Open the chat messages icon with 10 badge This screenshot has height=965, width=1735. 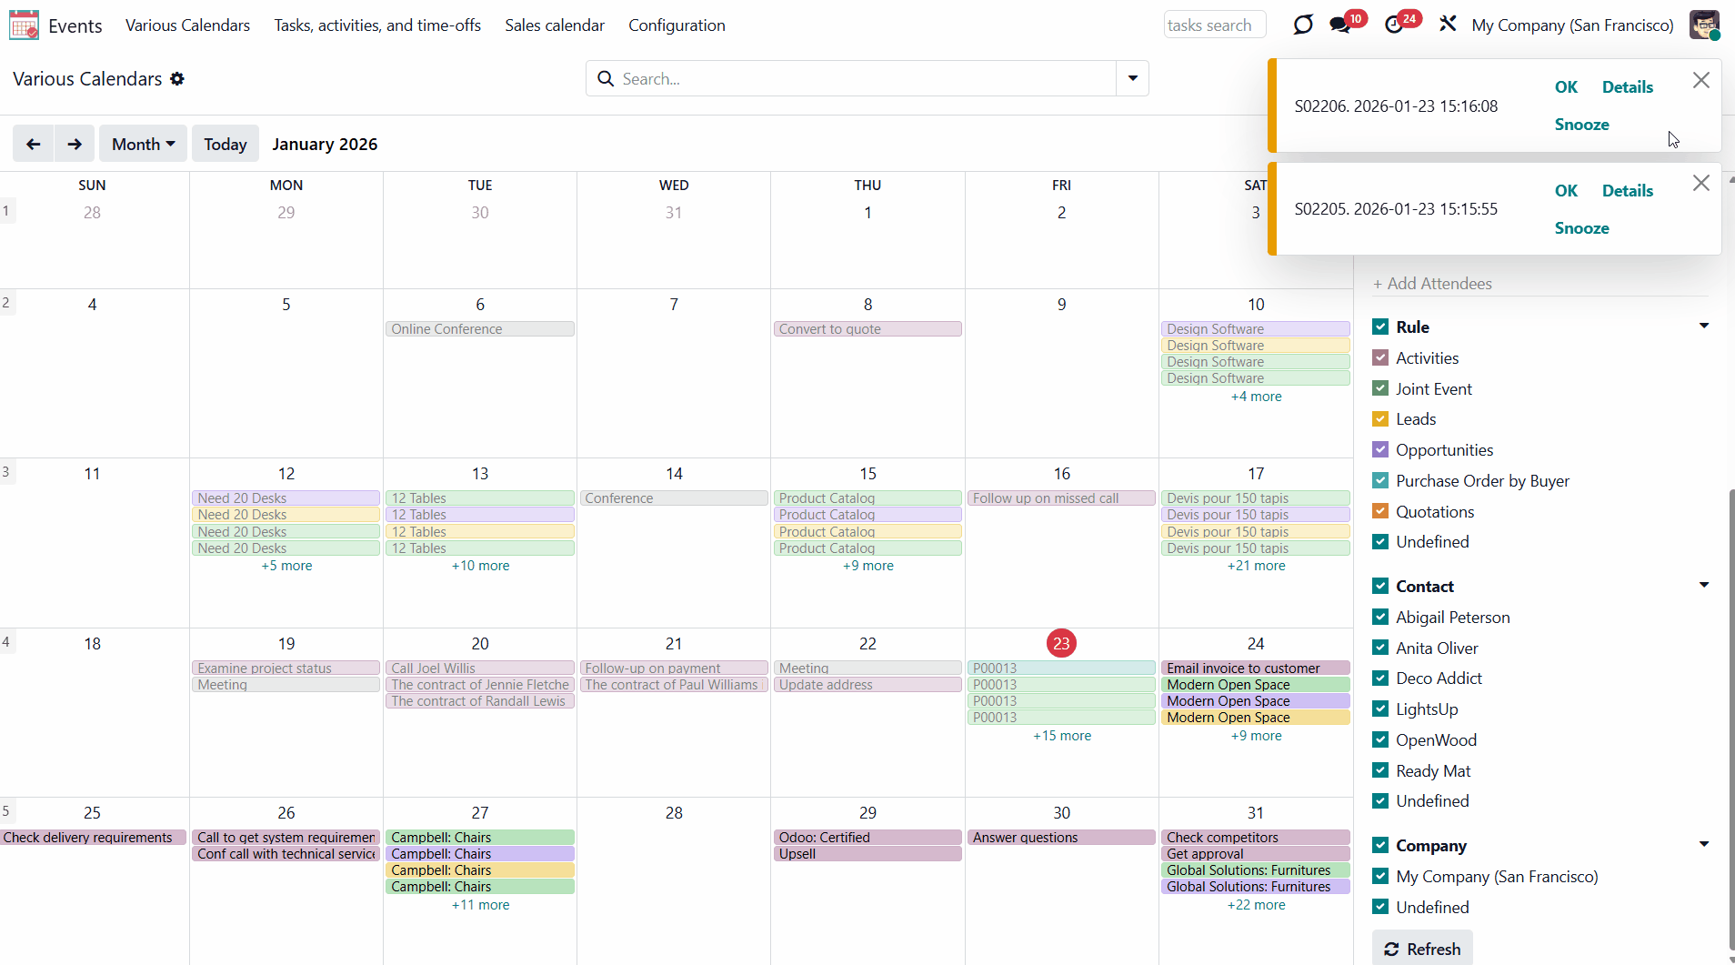[x=1340, y=25]
